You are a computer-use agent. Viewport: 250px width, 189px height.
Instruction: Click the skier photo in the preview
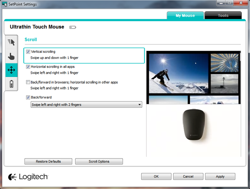click(x=179, y=73)
